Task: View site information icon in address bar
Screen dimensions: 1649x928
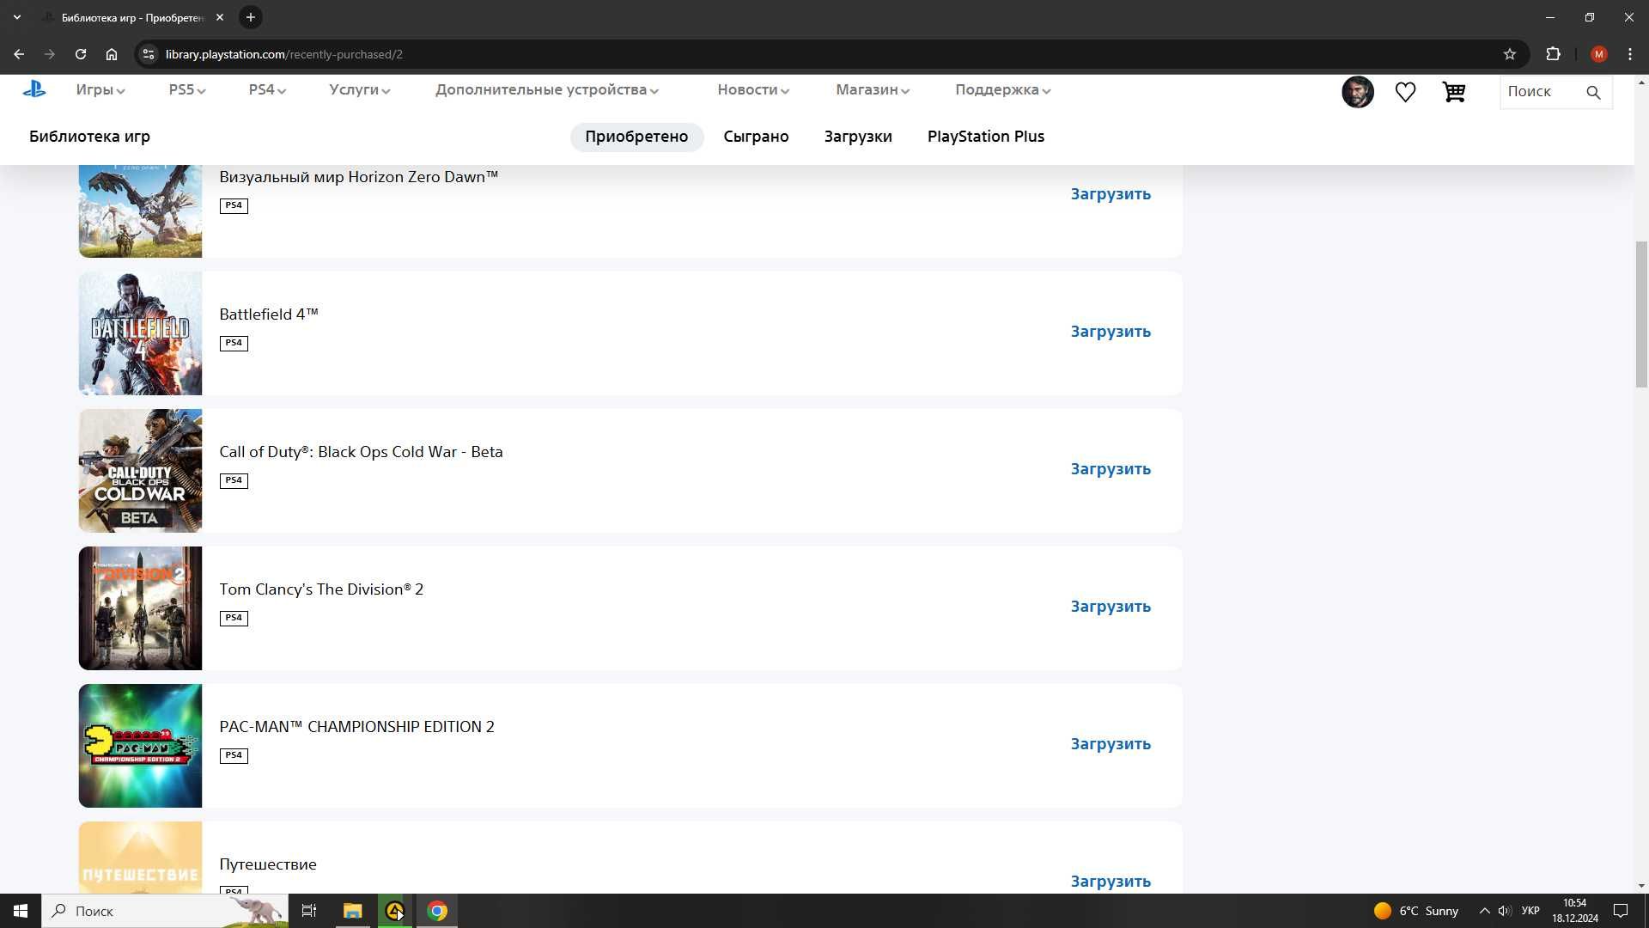Action: pyautogui.click(x=149, y=54)
